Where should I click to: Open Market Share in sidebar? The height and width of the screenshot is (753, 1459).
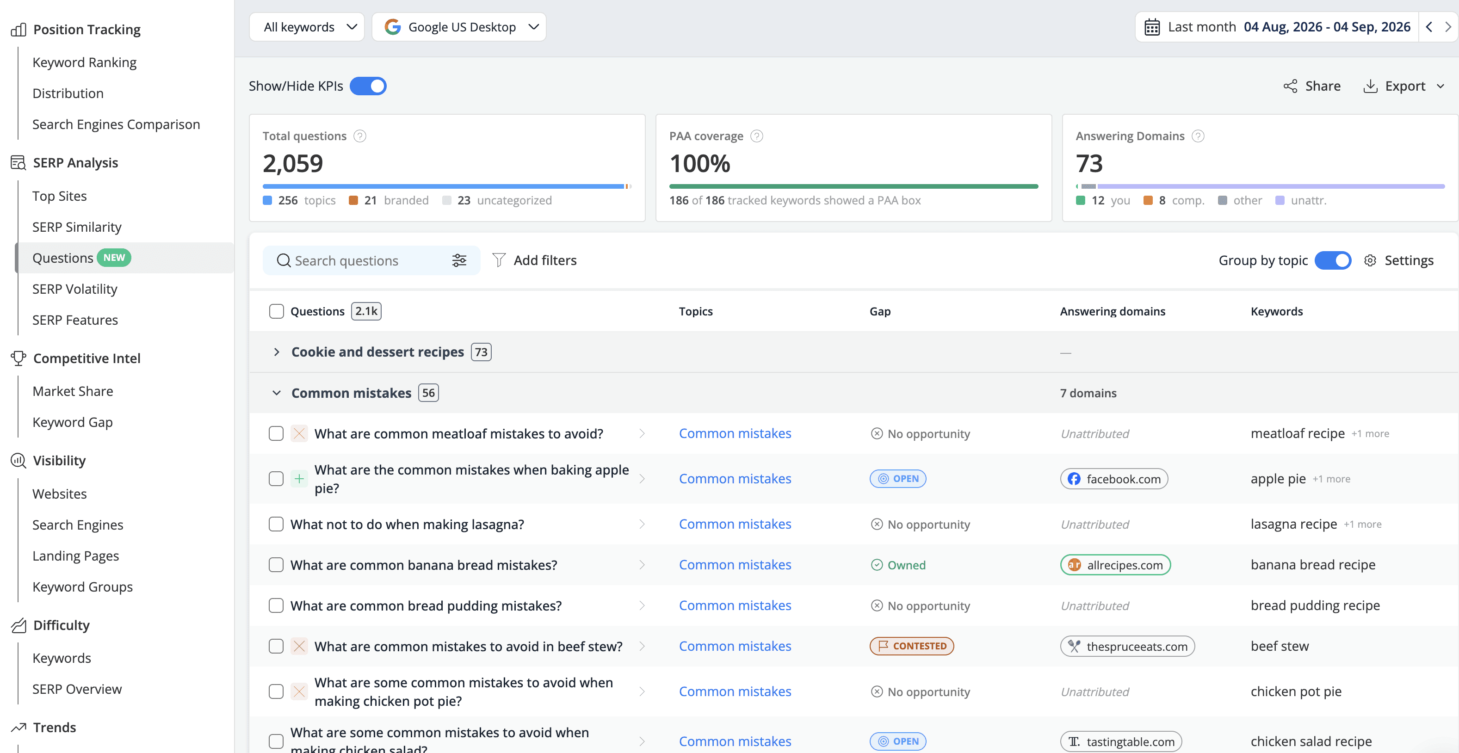tap(73, 391)
